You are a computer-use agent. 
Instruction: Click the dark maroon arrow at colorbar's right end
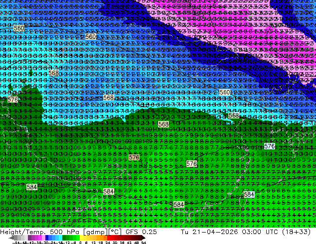click(x=143, y=238)
